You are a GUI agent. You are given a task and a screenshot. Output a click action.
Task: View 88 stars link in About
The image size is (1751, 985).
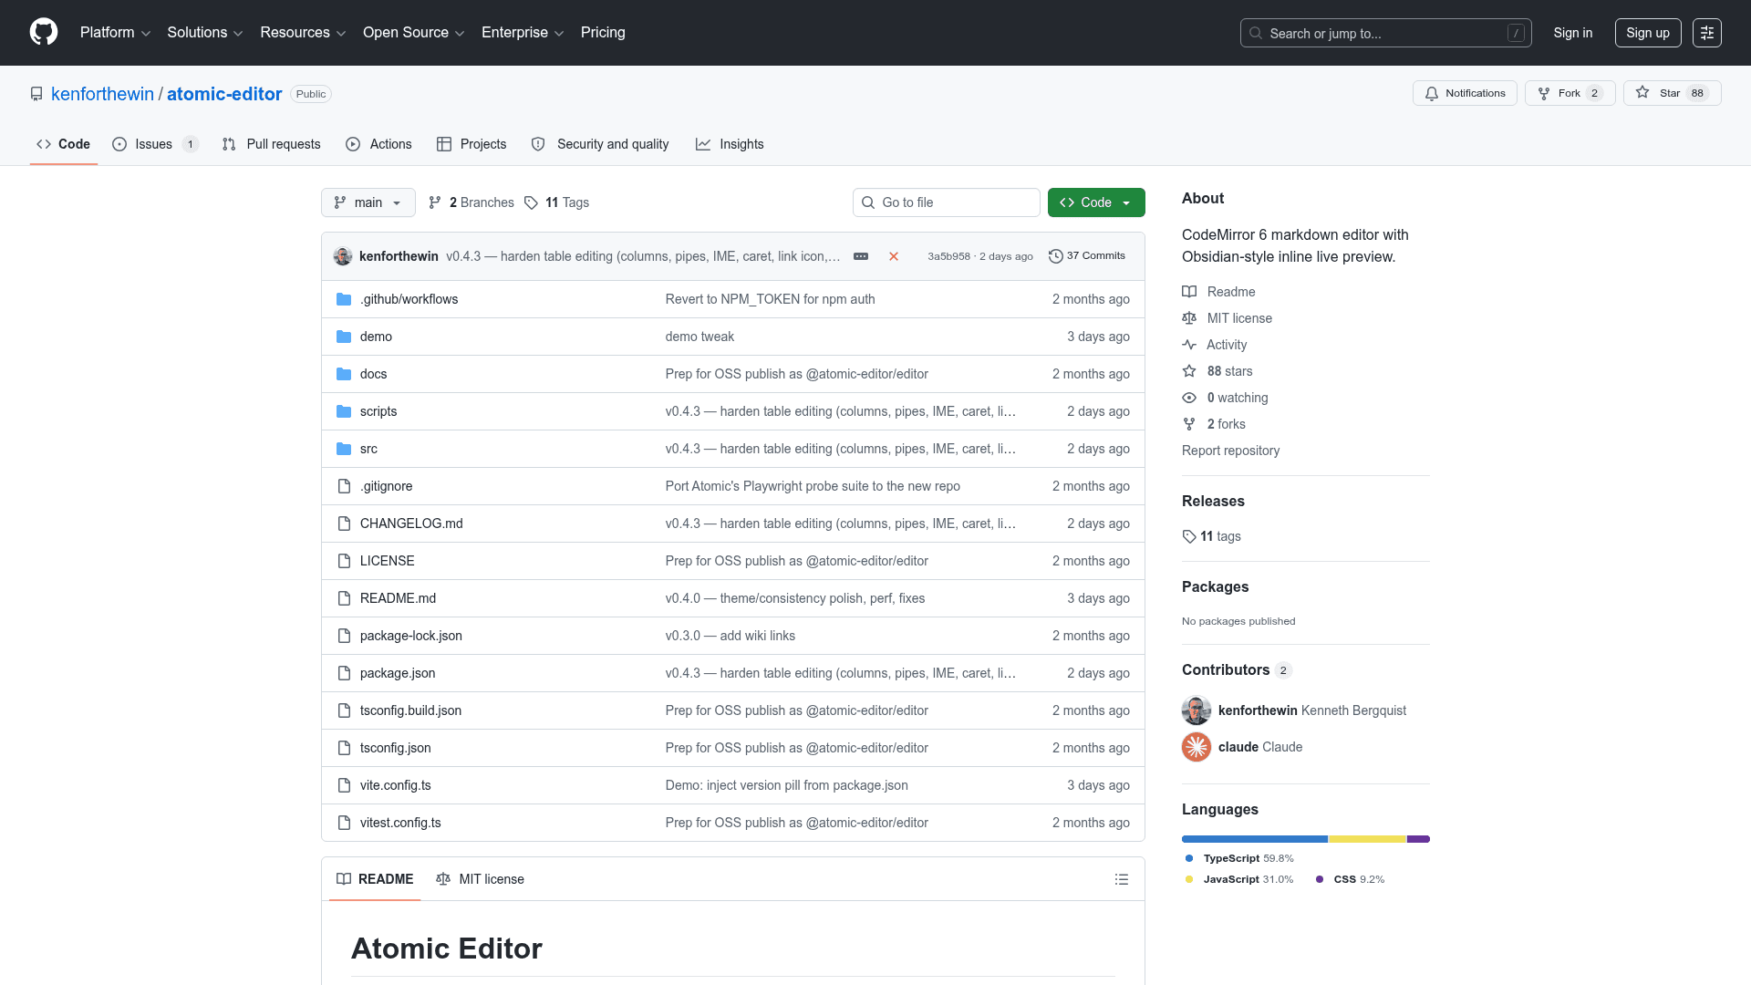pyautogui.click(x=1217, y=371)
